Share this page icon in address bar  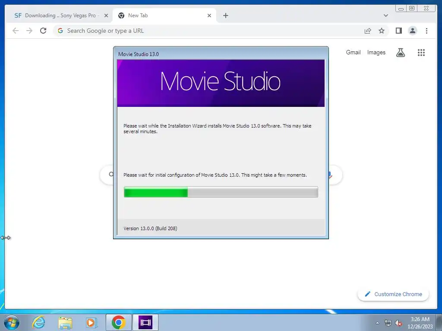(368, 31)
